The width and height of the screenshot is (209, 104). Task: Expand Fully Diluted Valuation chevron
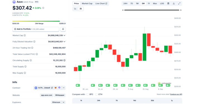(x=65, y=42)
